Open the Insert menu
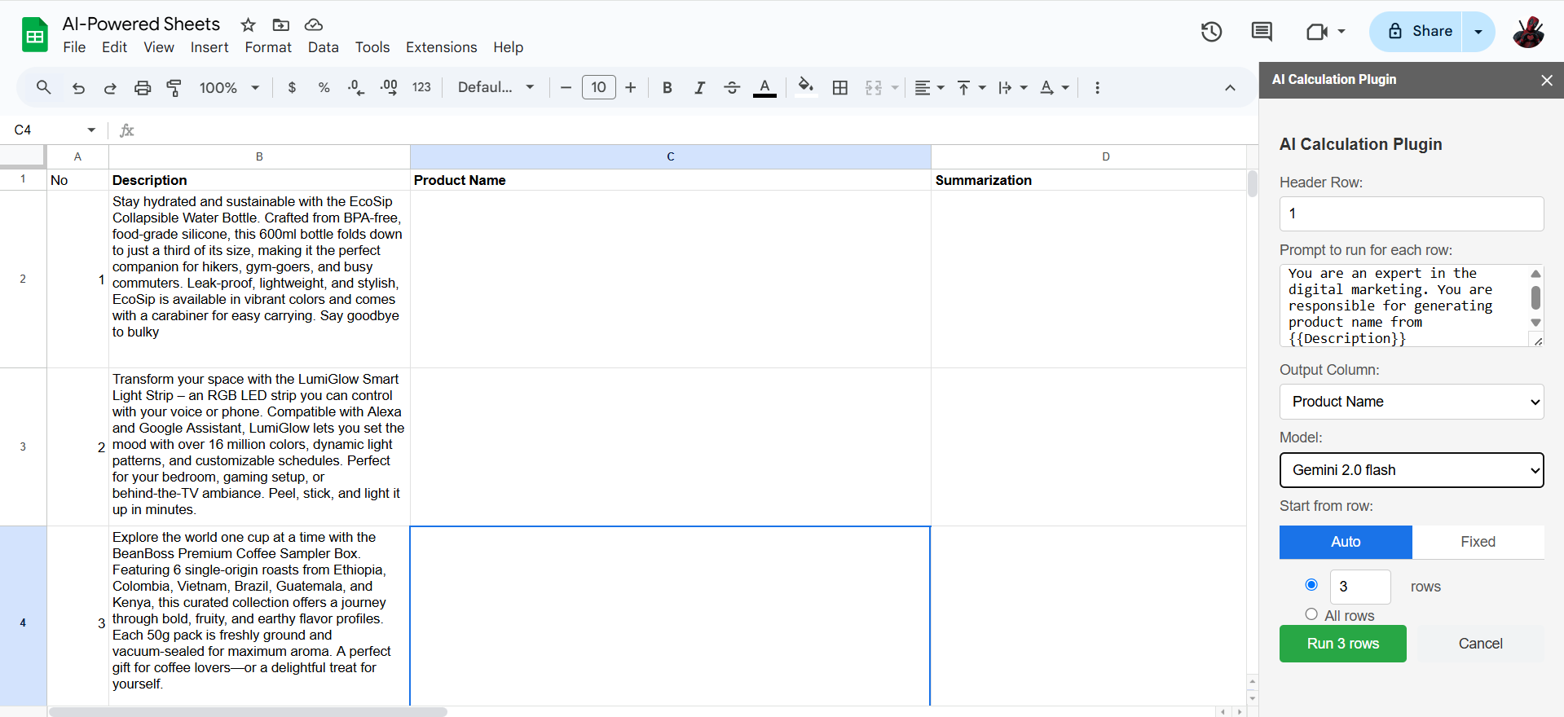Image resolution: width=1564 pixels, height=717 pixels. click(x=209, y=47)
